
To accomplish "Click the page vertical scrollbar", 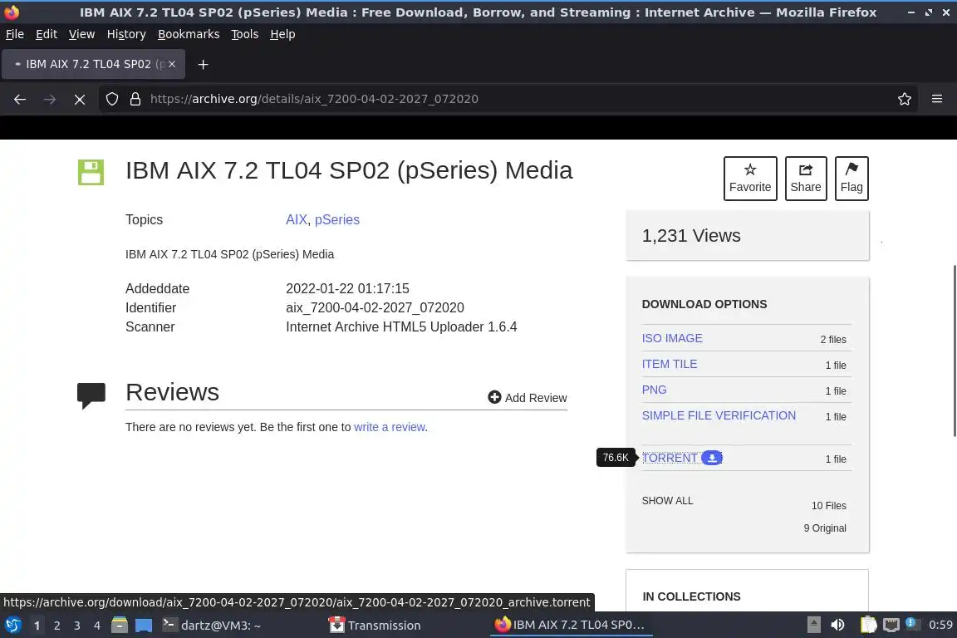I will (x=955, y=351).
